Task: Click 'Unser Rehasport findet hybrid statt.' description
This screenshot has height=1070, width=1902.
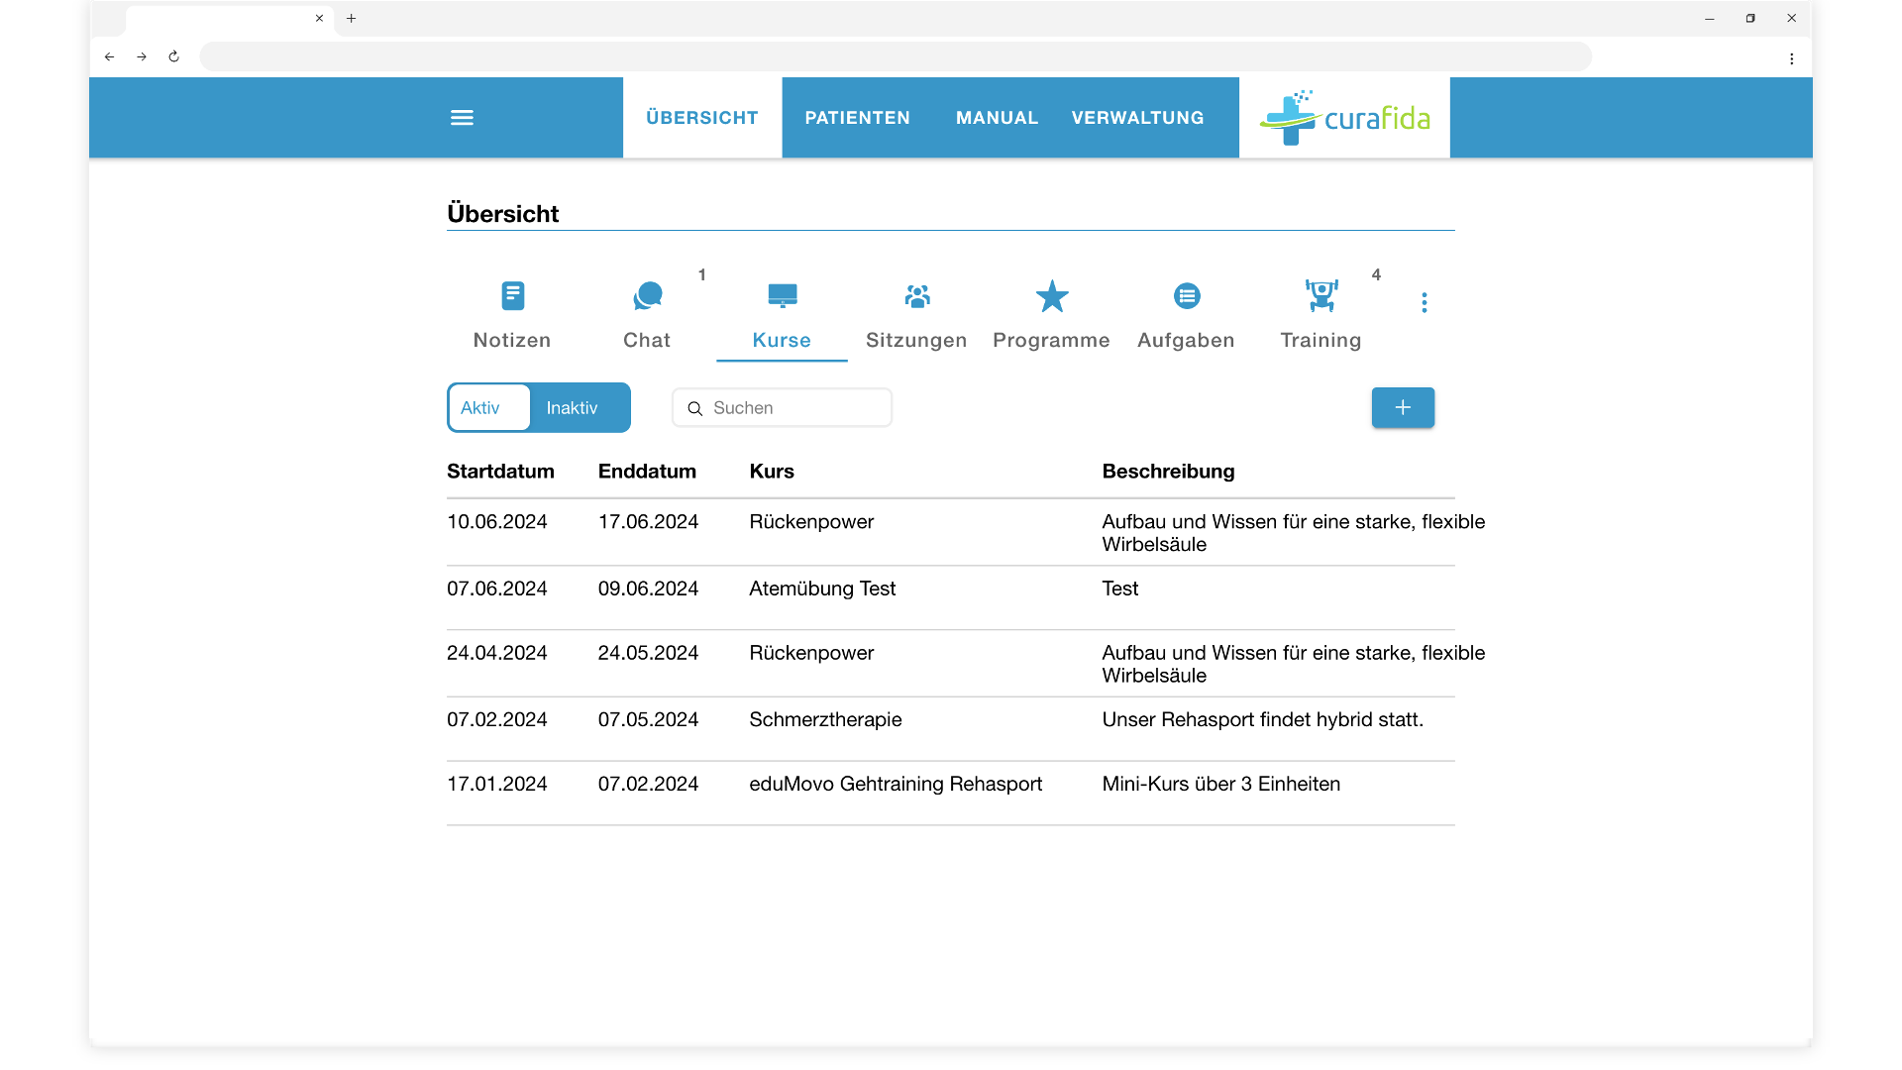Action: point(1262,720)
